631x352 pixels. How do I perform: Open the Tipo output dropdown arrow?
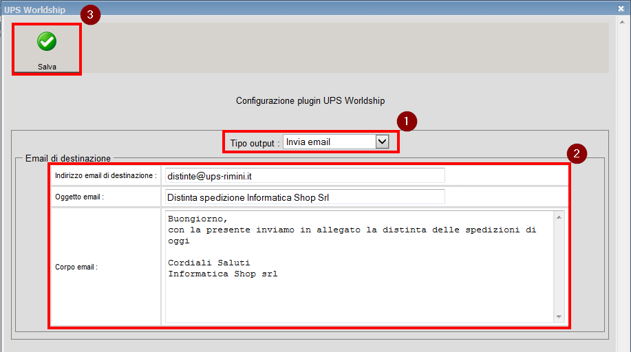pyautogui.click(x=382, y=142)
